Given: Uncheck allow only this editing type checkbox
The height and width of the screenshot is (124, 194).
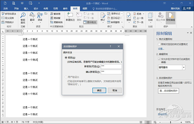Looking at the screenshot, I should click(x=159, y=59).
